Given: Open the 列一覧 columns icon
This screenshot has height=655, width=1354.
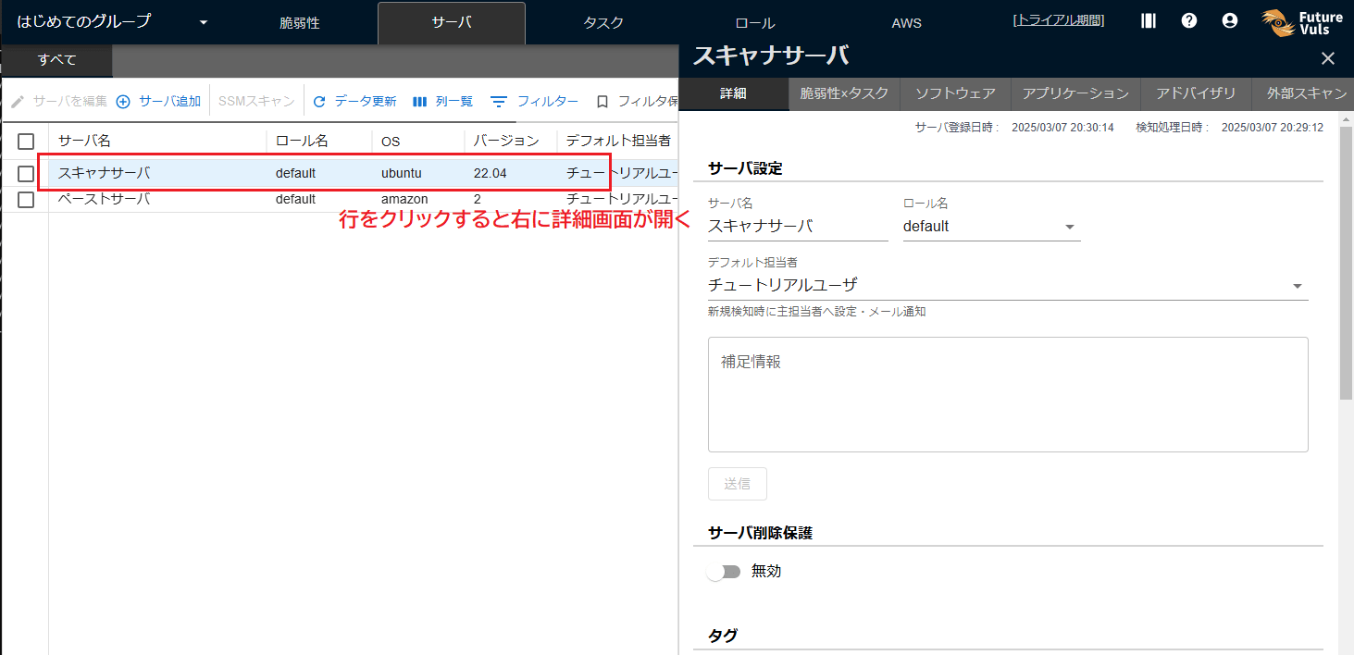Looking at the screenshot, I should point(419,102).
